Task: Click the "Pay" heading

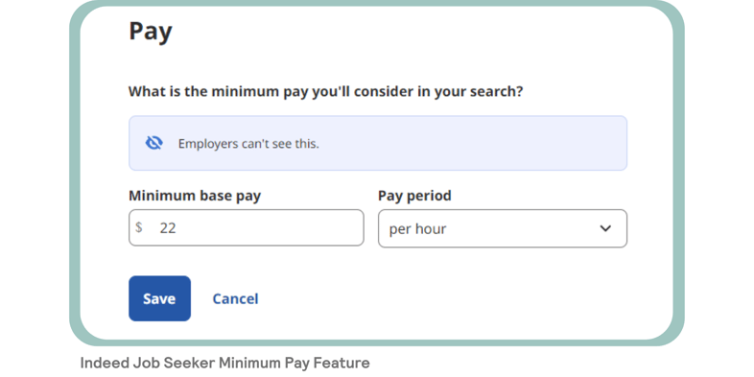Action: (x=151, y=32)
